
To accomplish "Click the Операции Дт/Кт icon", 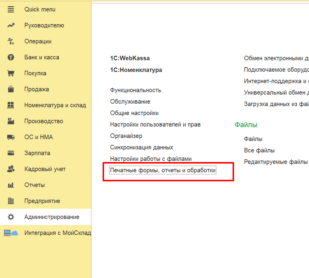I will click(x=11, y=42).
